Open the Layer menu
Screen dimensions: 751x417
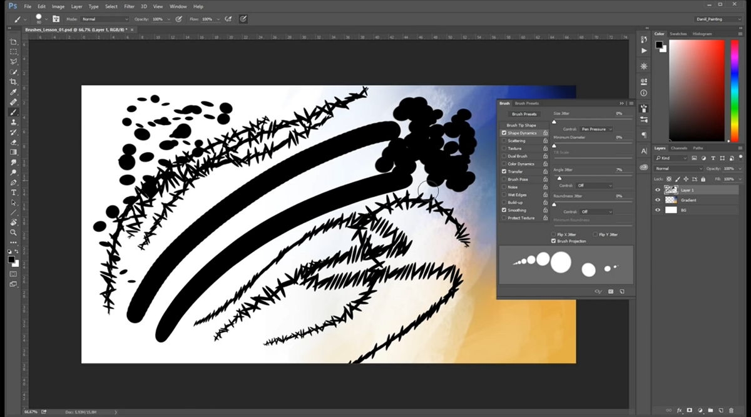(x=76, y=6)
